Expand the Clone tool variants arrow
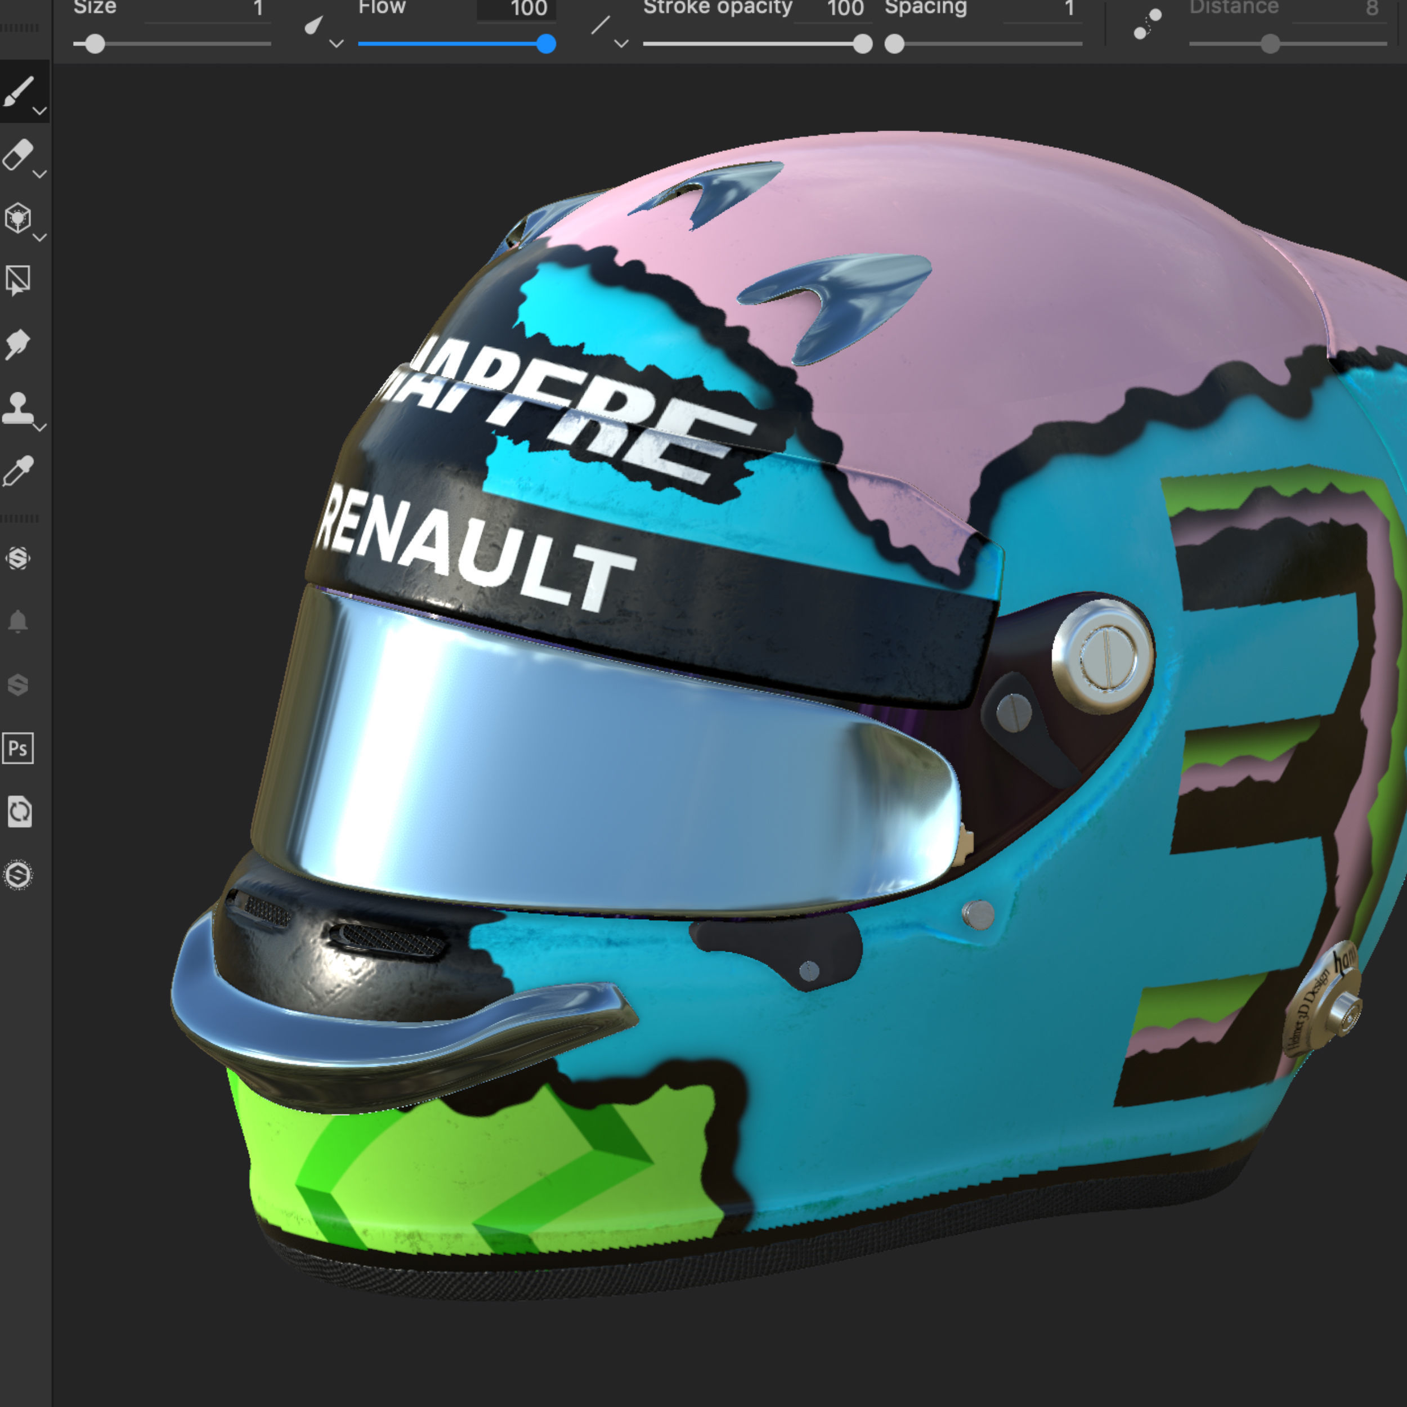This screenshot has height=1407, width=1407. click(40, 428)
